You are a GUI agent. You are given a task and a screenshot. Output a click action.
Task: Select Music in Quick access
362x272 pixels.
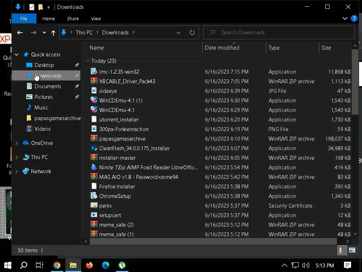pos(41,108)
